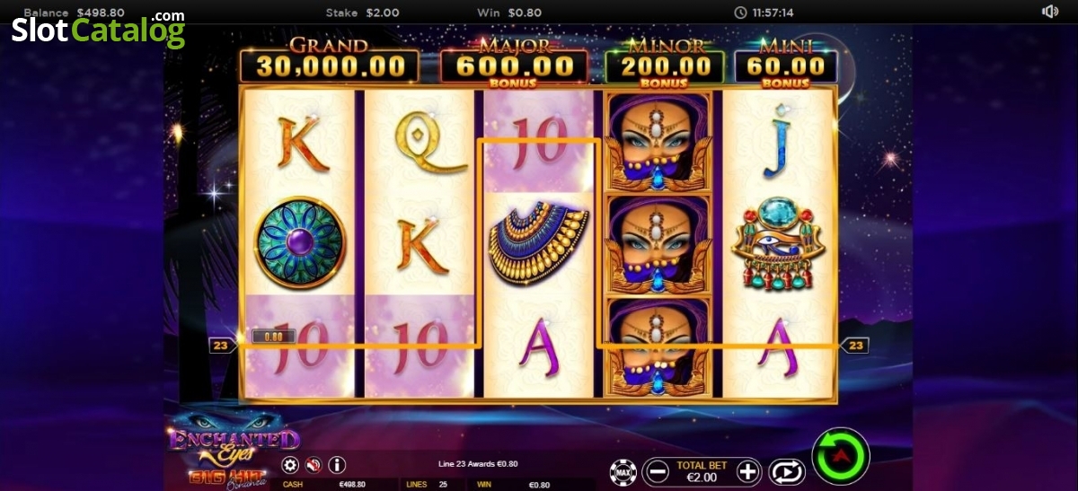Click the round peacock gem symbol
The image size is (1078, 491).
pyautogui.click(x=299, y=244)
